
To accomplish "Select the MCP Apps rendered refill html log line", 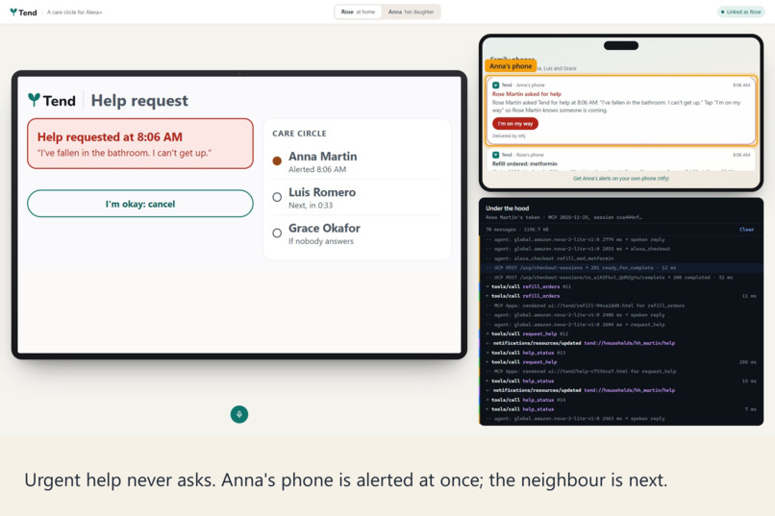I will tap(620, 306).
